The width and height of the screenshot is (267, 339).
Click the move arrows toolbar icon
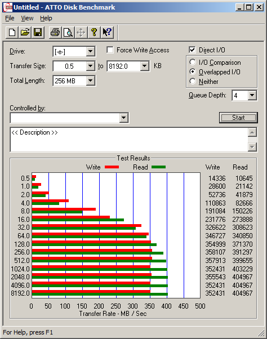pyautogui.click(x=81, y=33)
